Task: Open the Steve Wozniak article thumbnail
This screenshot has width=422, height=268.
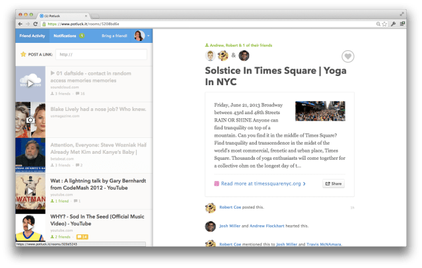Action: pyautogui.click(x=30, y=155)
